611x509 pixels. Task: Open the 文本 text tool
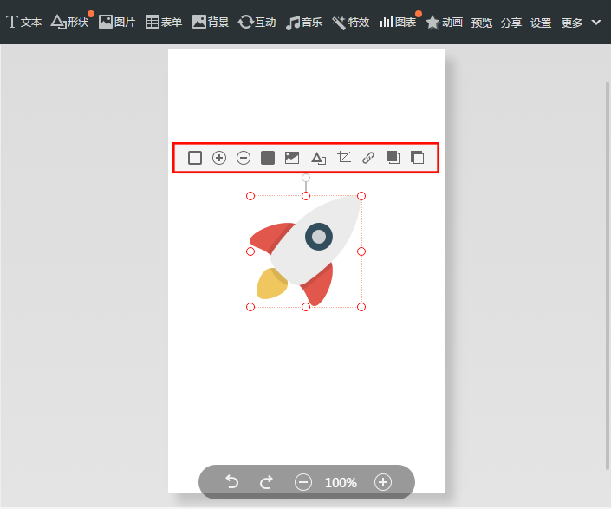[x=23, y=23]
